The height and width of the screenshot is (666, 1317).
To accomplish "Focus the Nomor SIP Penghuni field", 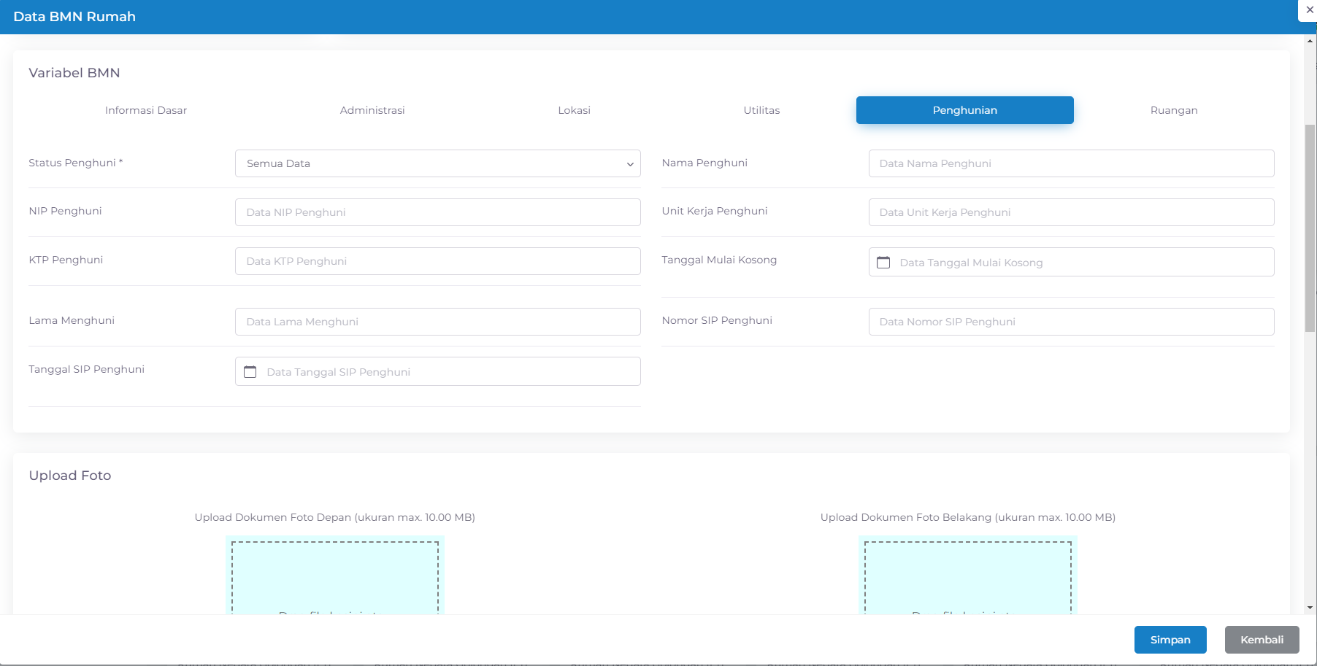I will click(x=1072, y=322).
